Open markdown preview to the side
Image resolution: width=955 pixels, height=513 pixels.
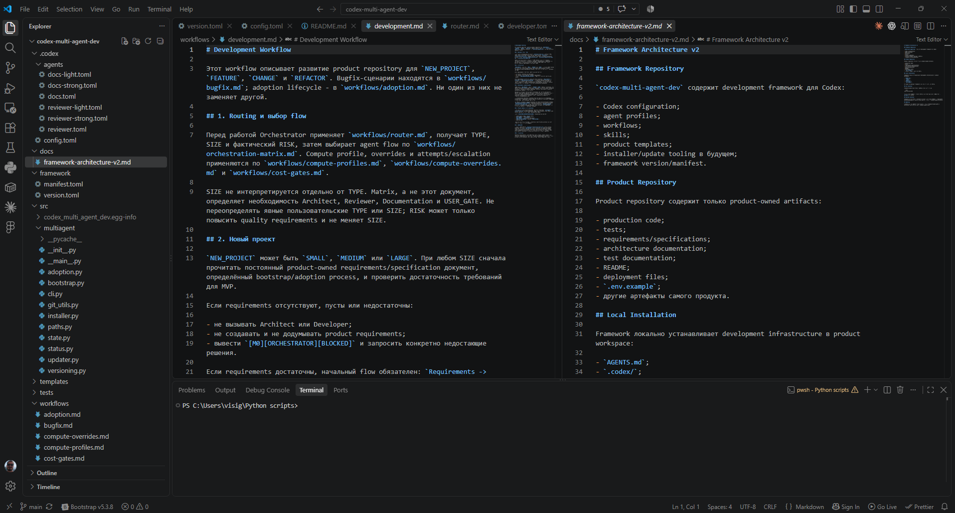(x=905, y=26)
